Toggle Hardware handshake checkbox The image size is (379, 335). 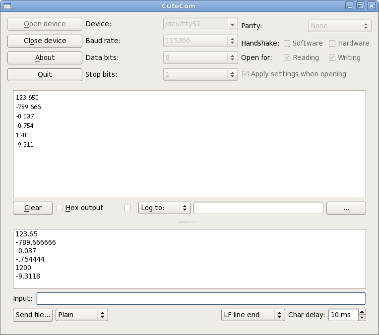coord(332,43)
